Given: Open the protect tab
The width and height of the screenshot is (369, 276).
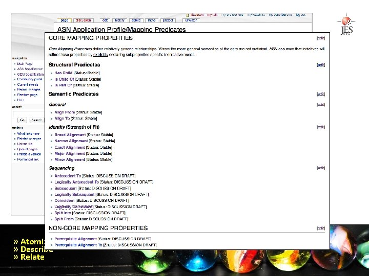Looking at the screenshot, I should point(168,20).
